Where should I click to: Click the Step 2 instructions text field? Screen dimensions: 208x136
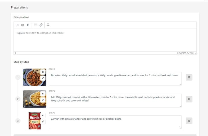point(115,101)
